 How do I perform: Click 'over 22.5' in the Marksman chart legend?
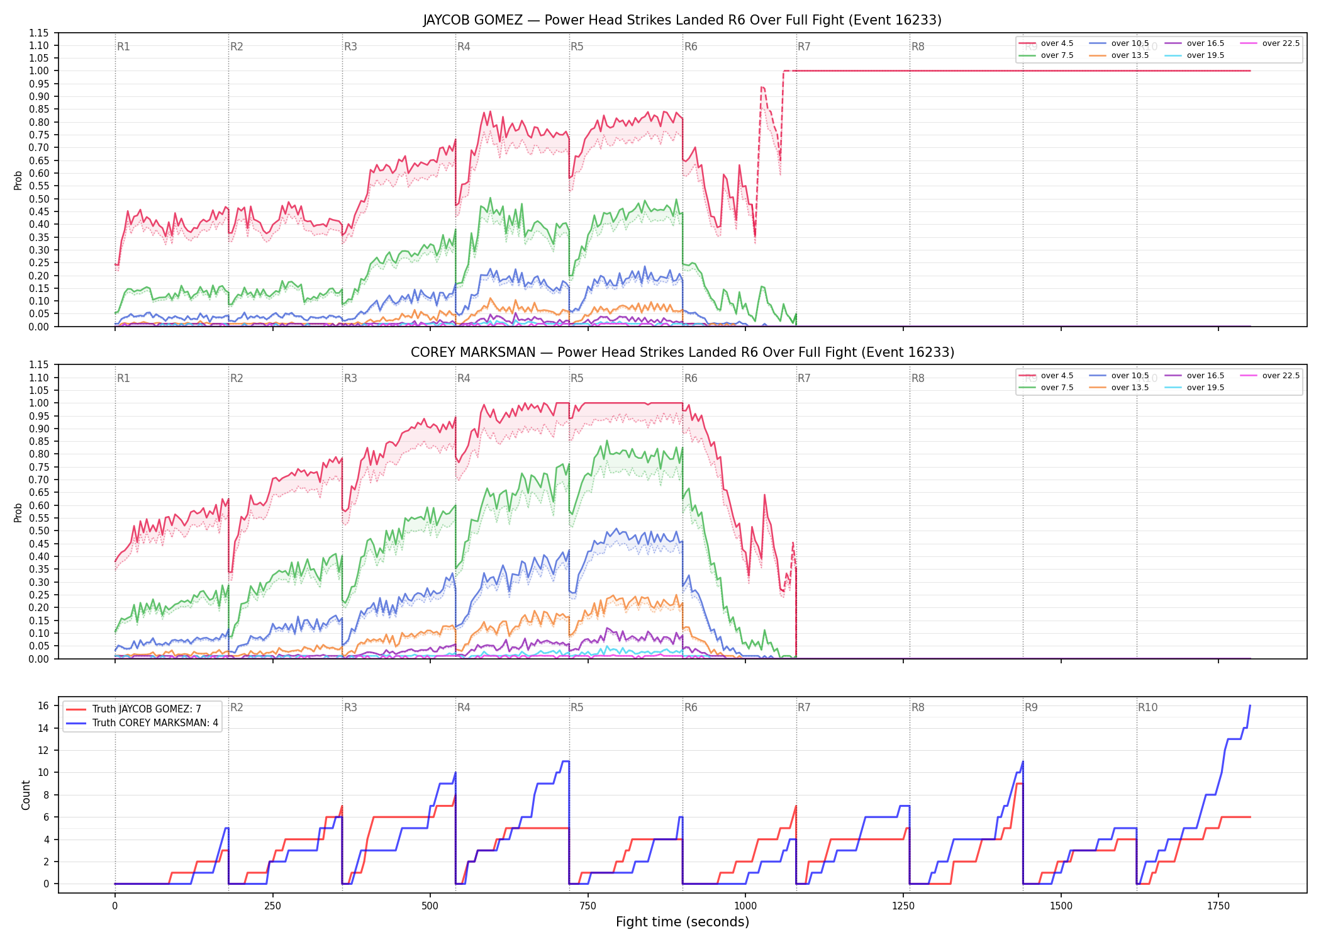click(x=1281, y=376)
